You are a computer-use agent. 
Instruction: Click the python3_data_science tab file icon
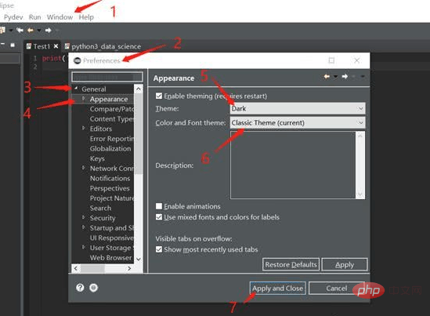[x=67, y=46]
